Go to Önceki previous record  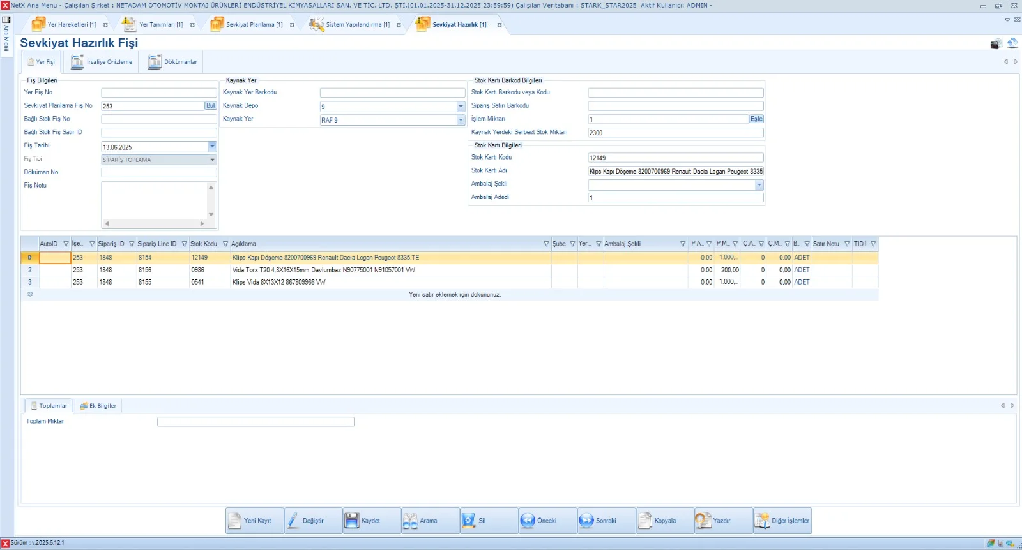[x=528, y=521]
